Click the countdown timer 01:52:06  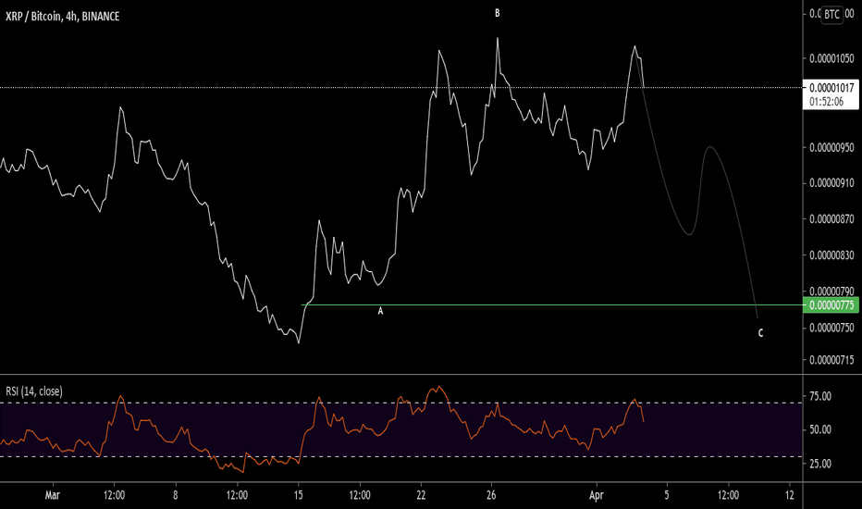coord(826,102)
